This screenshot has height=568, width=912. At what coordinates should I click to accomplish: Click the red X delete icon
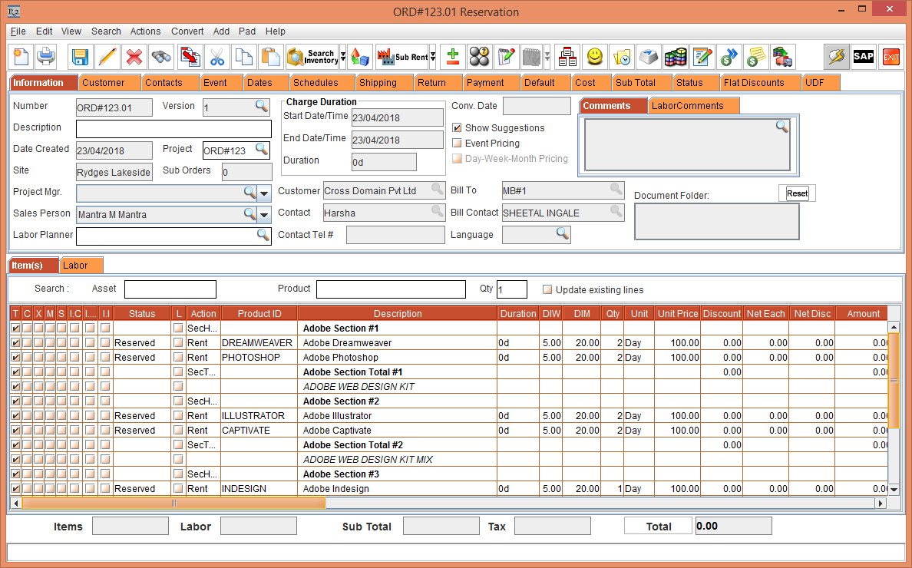click(134, 57)
